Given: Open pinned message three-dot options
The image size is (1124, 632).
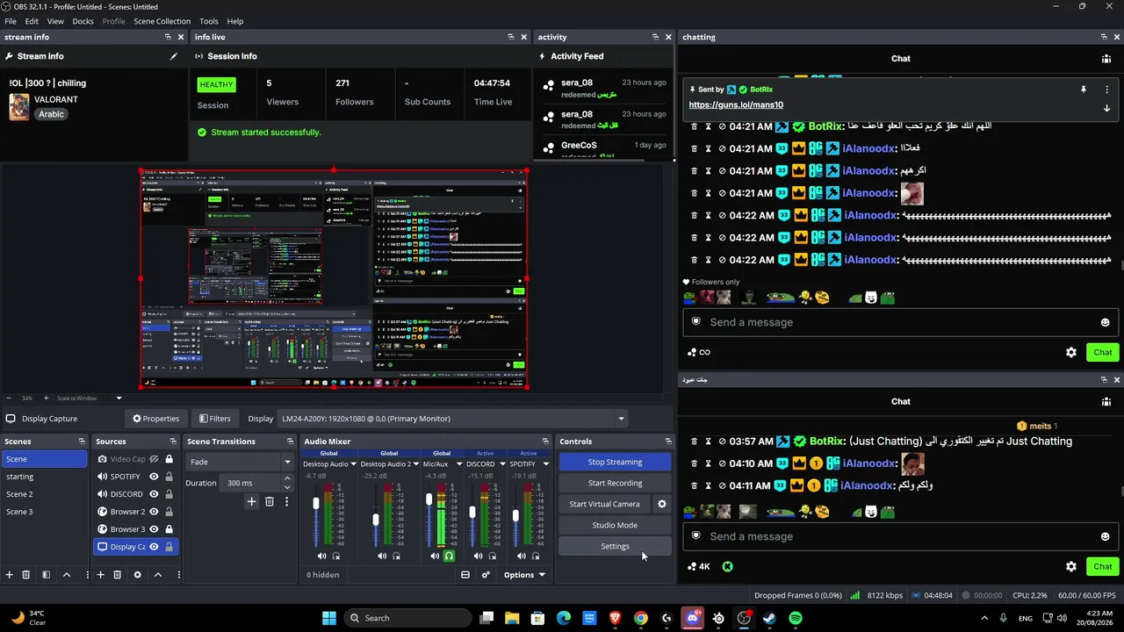Looking at the screenshot, I should 1106,90.
